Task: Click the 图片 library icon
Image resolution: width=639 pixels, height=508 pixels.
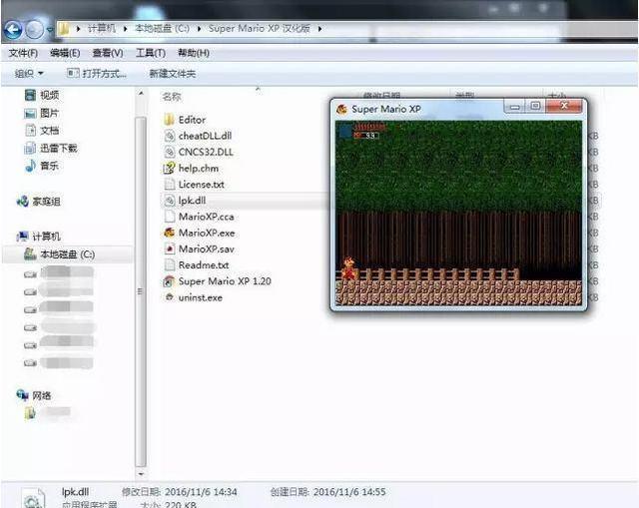Action: 30,113
